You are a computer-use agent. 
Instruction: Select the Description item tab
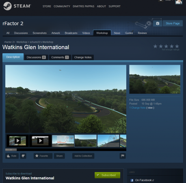[13, 57]
